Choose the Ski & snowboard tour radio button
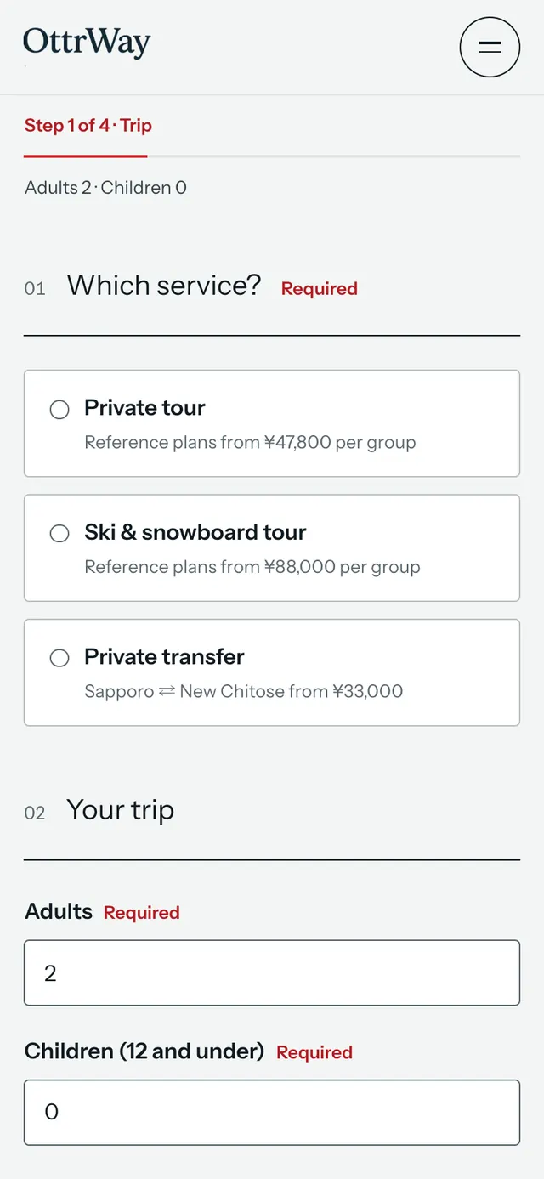 tap(59, 534)
